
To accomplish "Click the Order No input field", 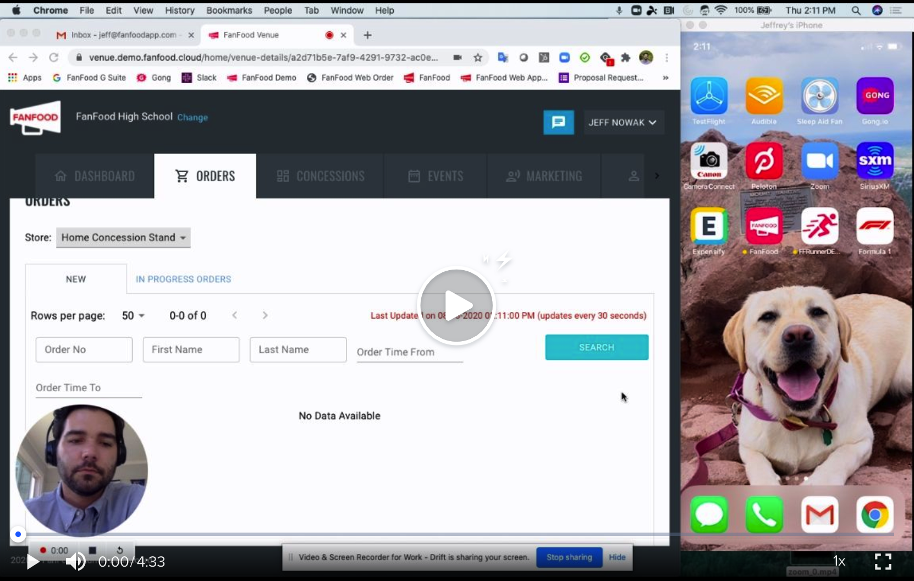I will [x=84, y=349].
